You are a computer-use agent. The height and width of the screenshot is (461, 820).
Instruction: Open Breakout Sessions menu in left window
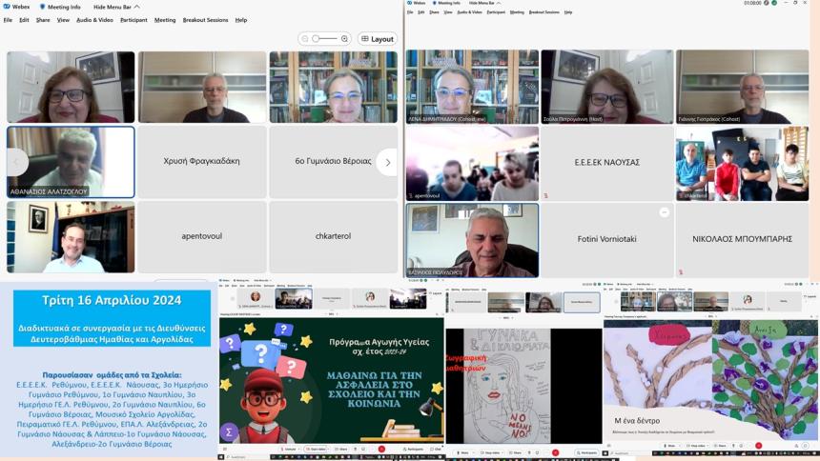tap(205, 20)
